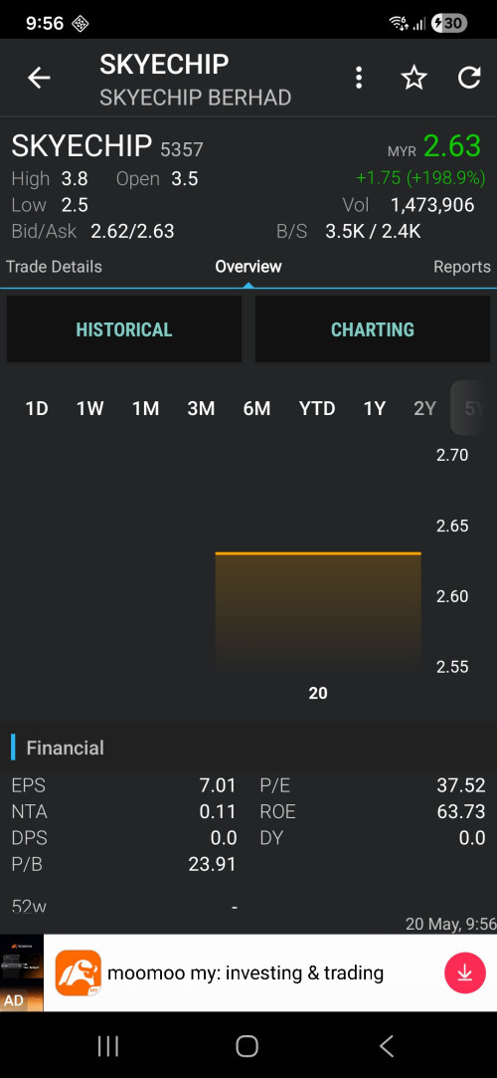Switch to the Reports tab

(x=462, y=267)
